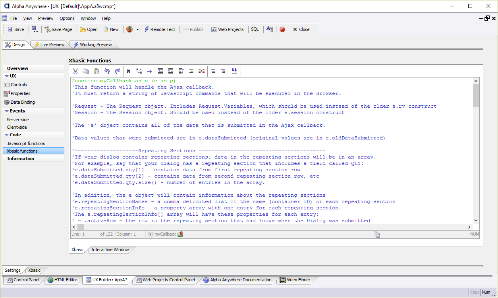This screenshot has width=498, height=298.
Task: Comment selected lines with blue list icon
Action: click(x=213, y=71)
